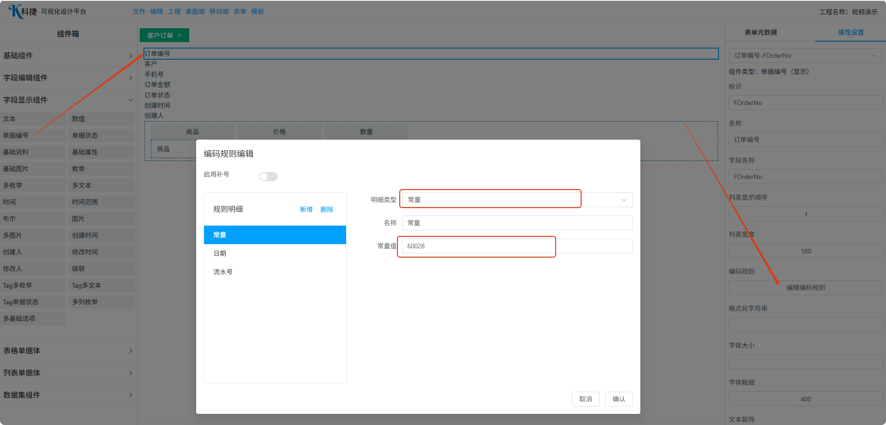The width and height of the screenshot is (886, 425).
Task: Open the 模板 menu
Action: tap(257, 12)
